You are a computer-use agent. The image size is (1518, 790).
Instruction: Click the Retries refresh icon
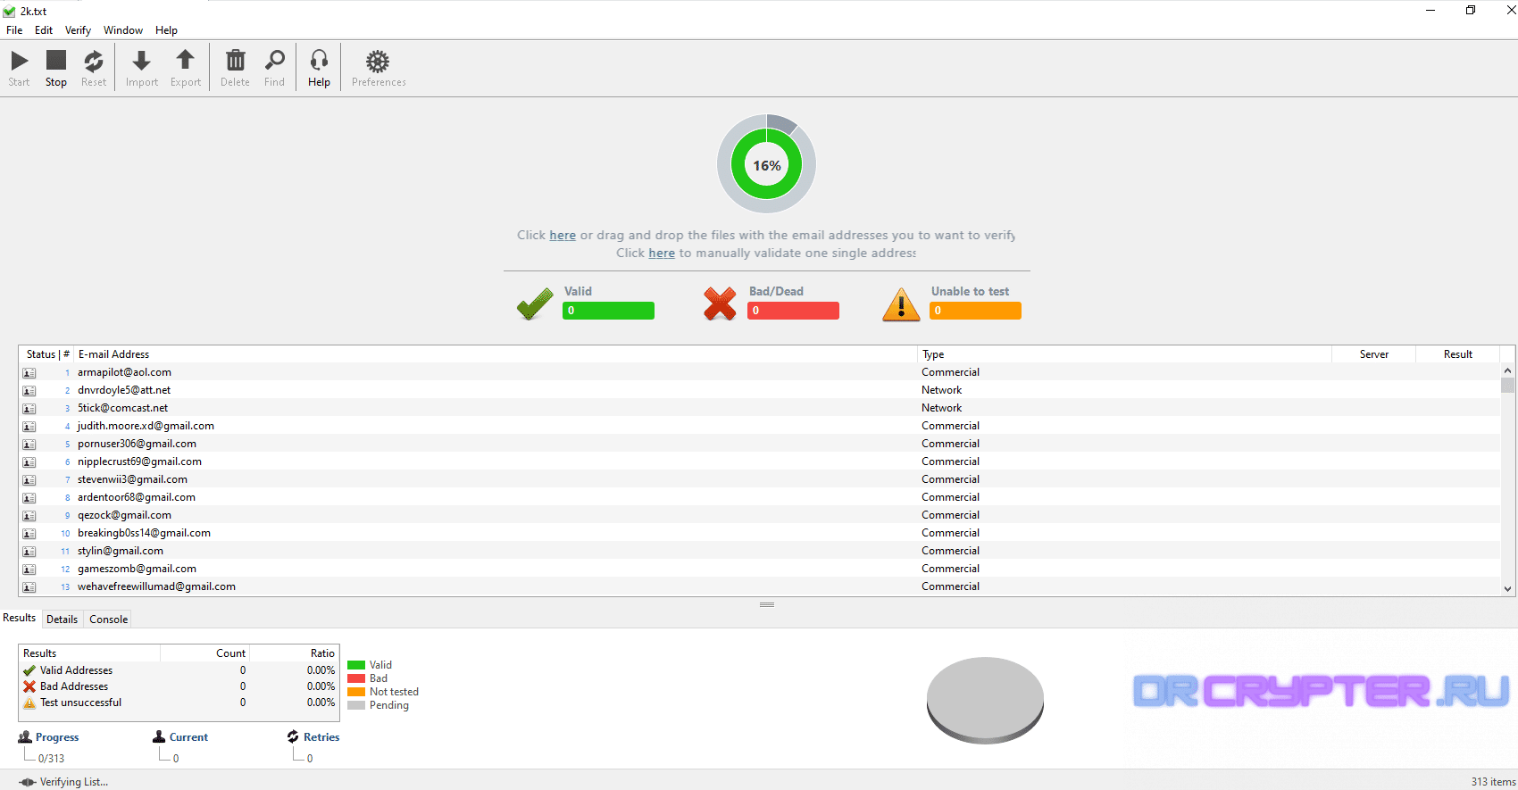pos(293,736)
